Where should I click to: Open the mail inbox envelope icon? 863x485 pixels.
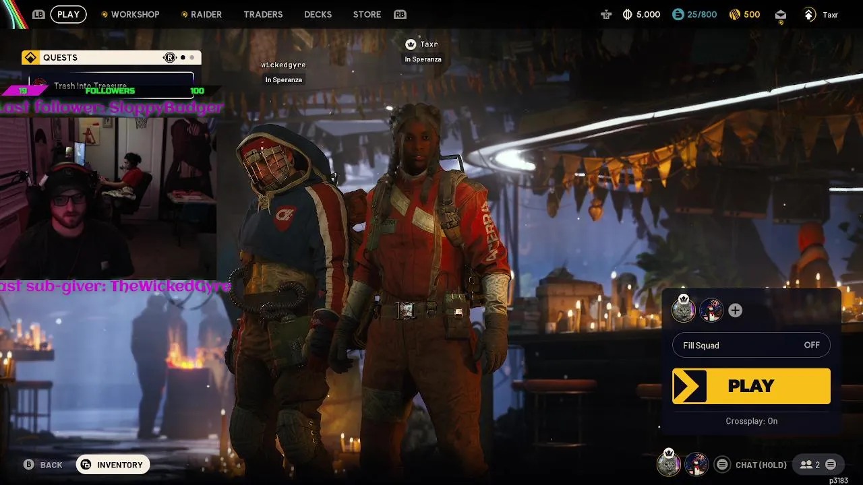coord(780,14)
